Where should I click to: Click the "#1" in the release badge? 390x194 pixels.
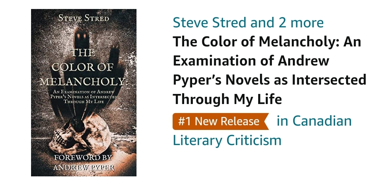[184, 121]
